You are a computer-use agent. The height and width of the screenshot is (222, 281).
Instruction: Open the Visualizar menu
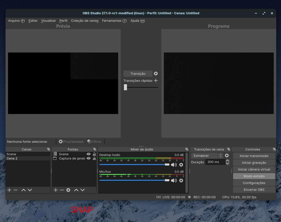(x=48, y=21)
